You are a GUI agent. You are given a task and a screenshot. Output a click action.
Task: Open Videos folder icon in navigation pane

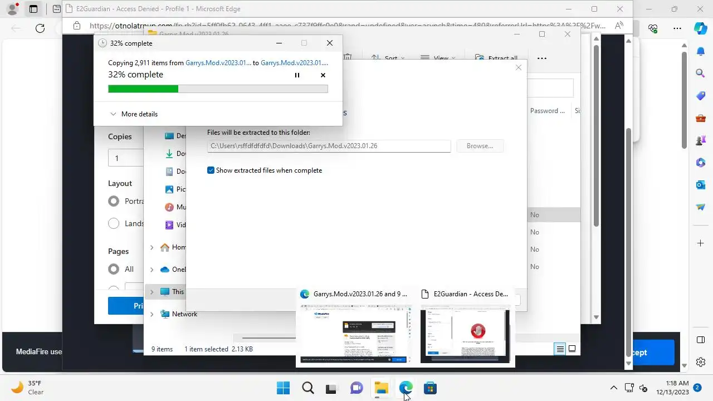[x=169, y=225]
